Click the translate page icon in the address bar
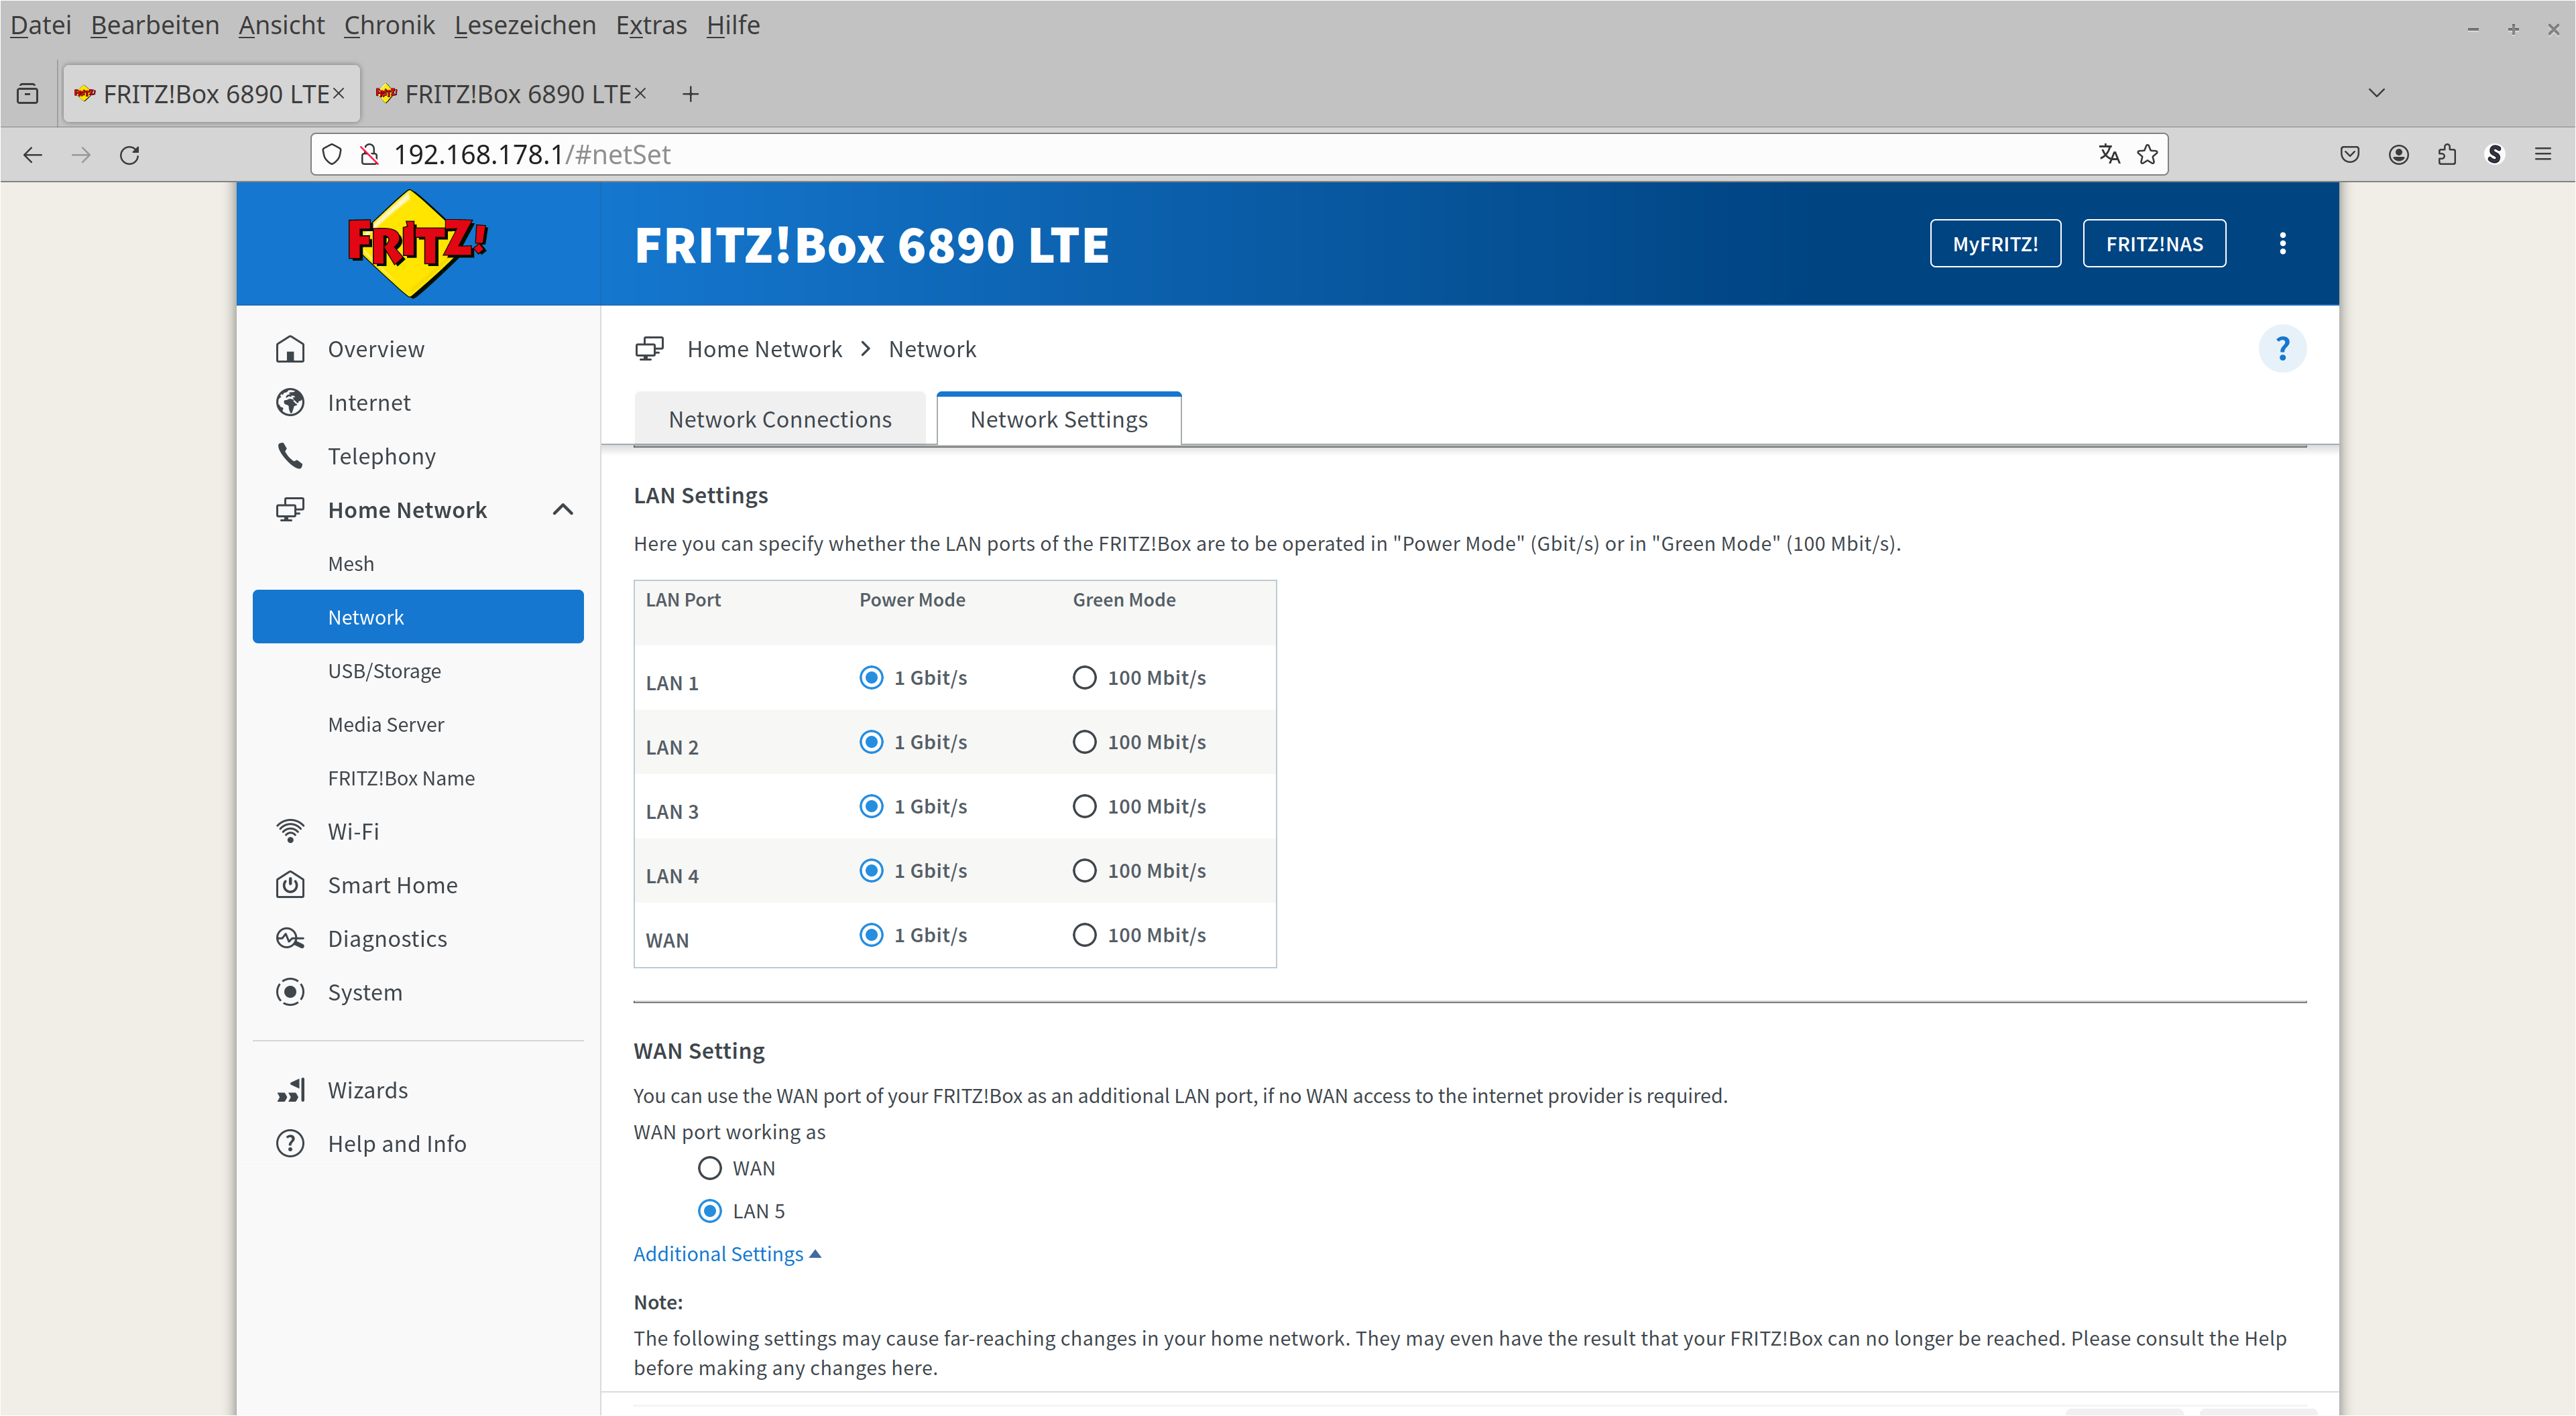This screenshot has height=1416, width=2576. [2109, 155]
